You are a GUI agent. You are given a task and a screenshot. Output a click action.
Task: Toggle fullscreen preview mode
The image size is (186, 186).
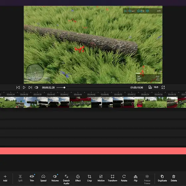163,87
